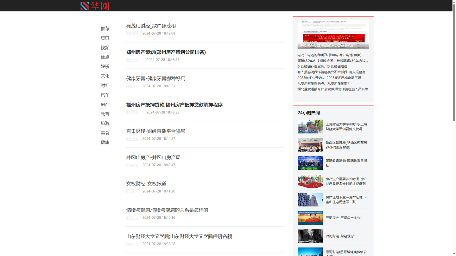Click the 24小时热闻 heading
The width and height of the screenshot is (456, 256).
pos(309,113)
